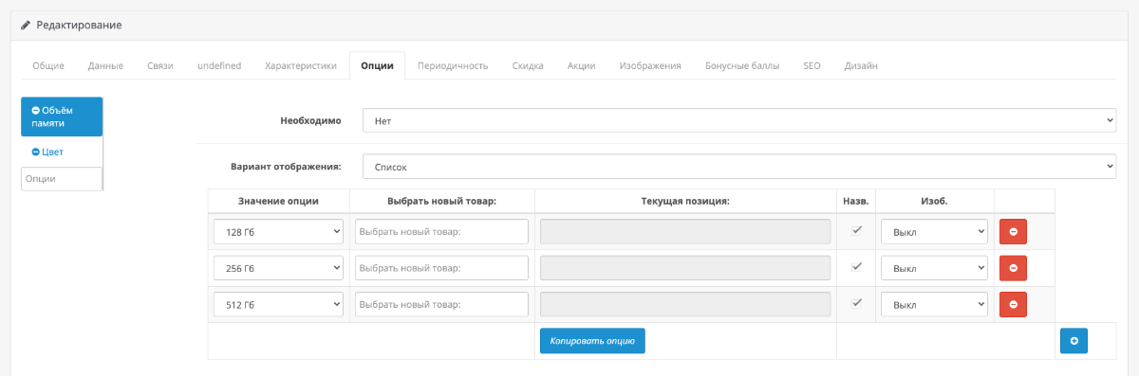Open the 512 Гб option value dropdown
Viewport: 1139px width, 376px height.
pos(278,304)
